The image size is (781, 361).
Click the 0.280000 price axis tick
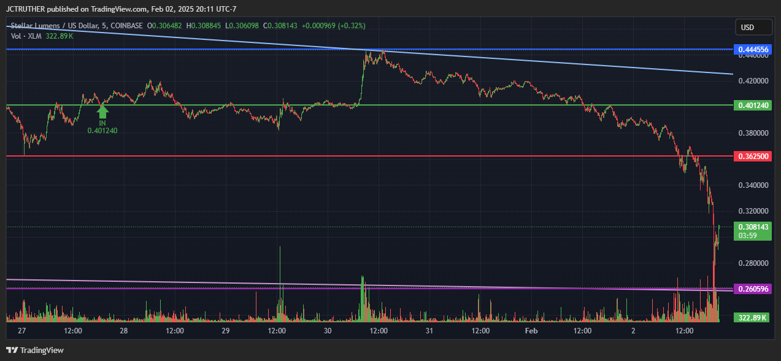(x=753, y=263)
